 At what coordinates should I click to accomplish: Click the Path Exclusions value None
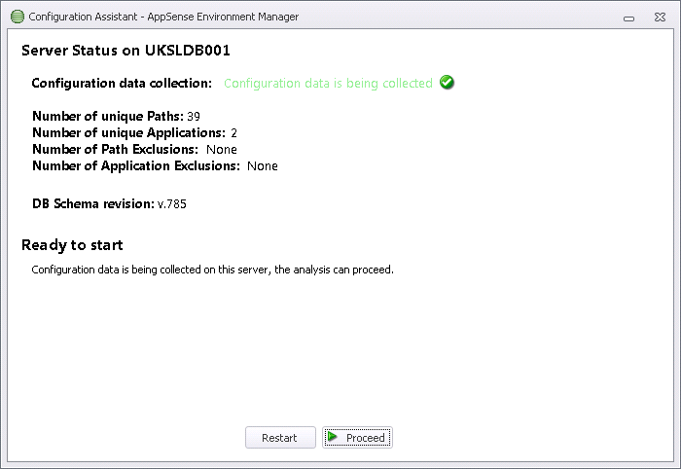click(x=222, y=150)
